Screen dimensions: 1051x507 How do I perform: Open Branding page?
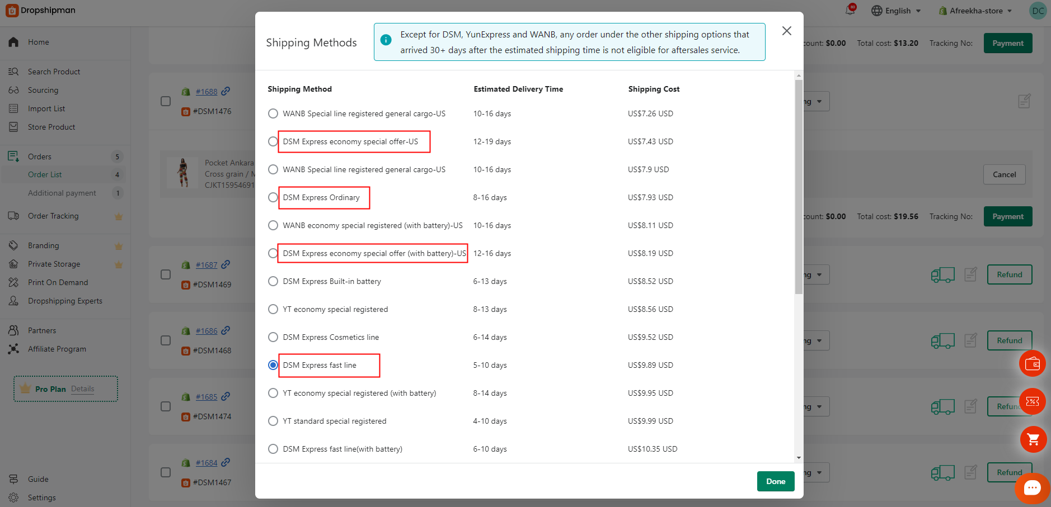(43, 245)
